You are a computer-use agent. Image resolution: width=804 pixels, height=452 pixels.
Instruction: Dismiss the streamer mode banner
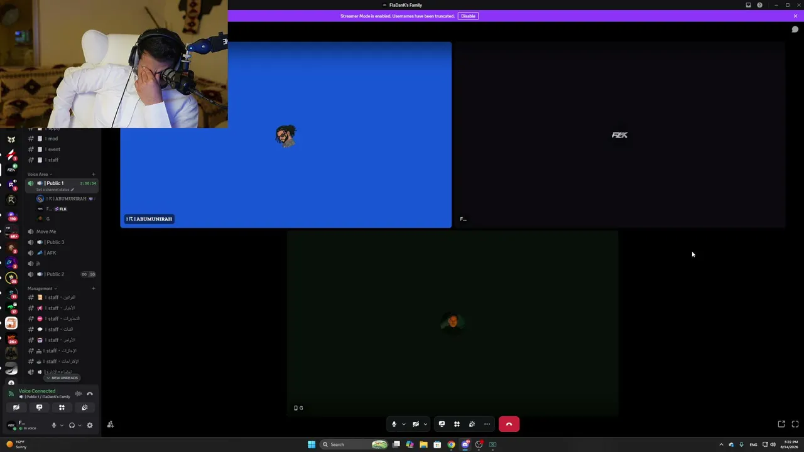pyautogui.click(x=795, y=16)
